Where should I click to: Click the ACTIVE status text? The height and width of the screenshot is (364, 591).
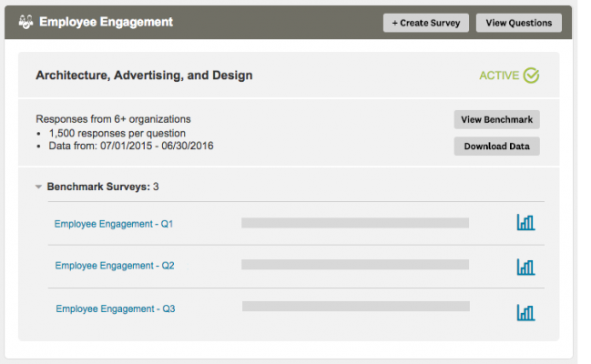499,76
